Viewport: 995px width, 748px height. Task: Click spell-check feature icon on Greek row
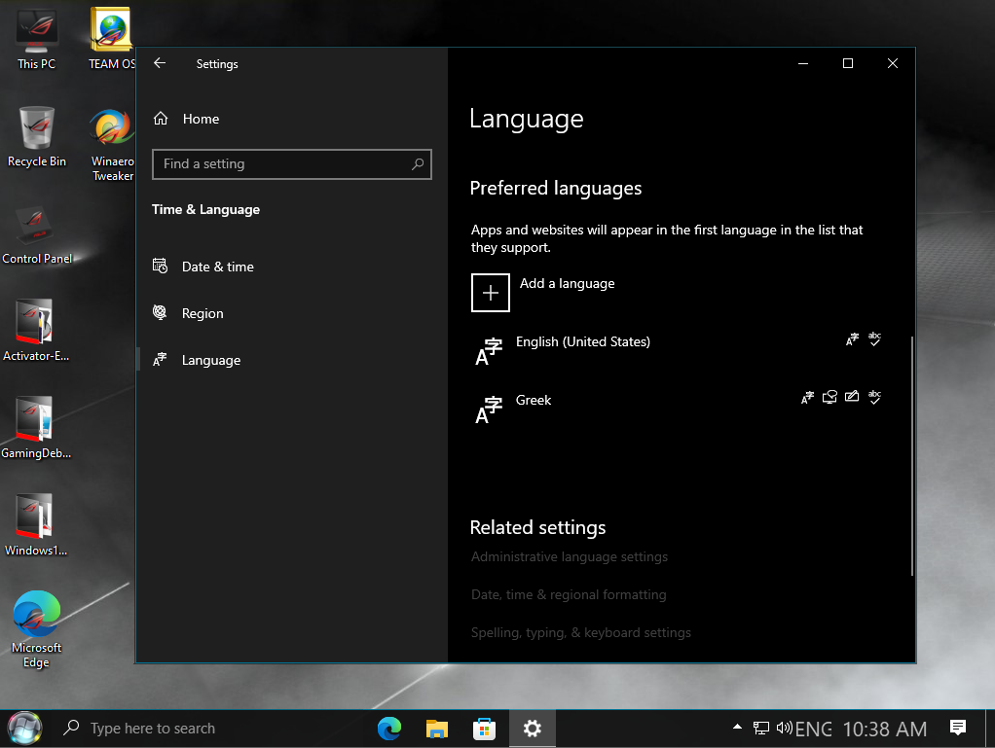pos(874,398)
